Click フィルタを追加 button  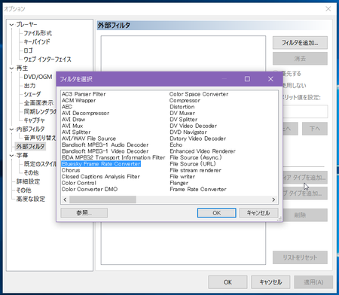(x=300, y=43)
